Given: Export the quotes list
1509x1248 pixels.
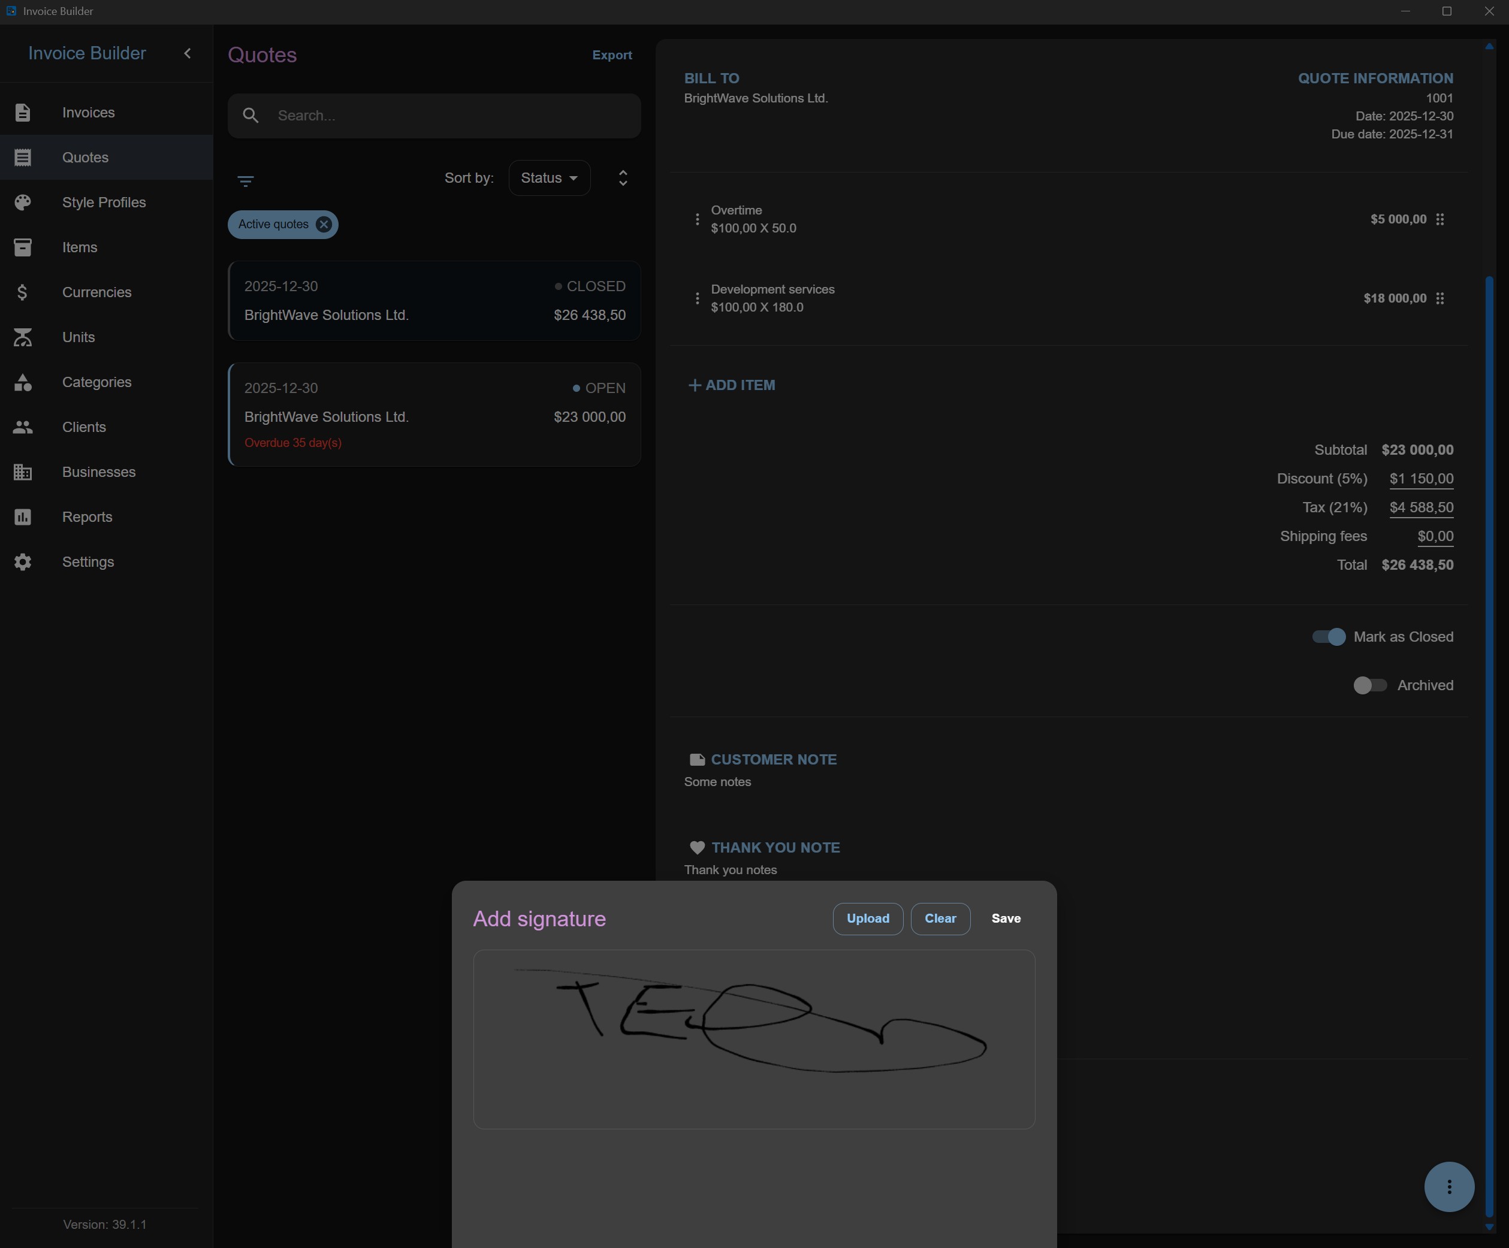Looking at the screenshot, I should (612, 55).
